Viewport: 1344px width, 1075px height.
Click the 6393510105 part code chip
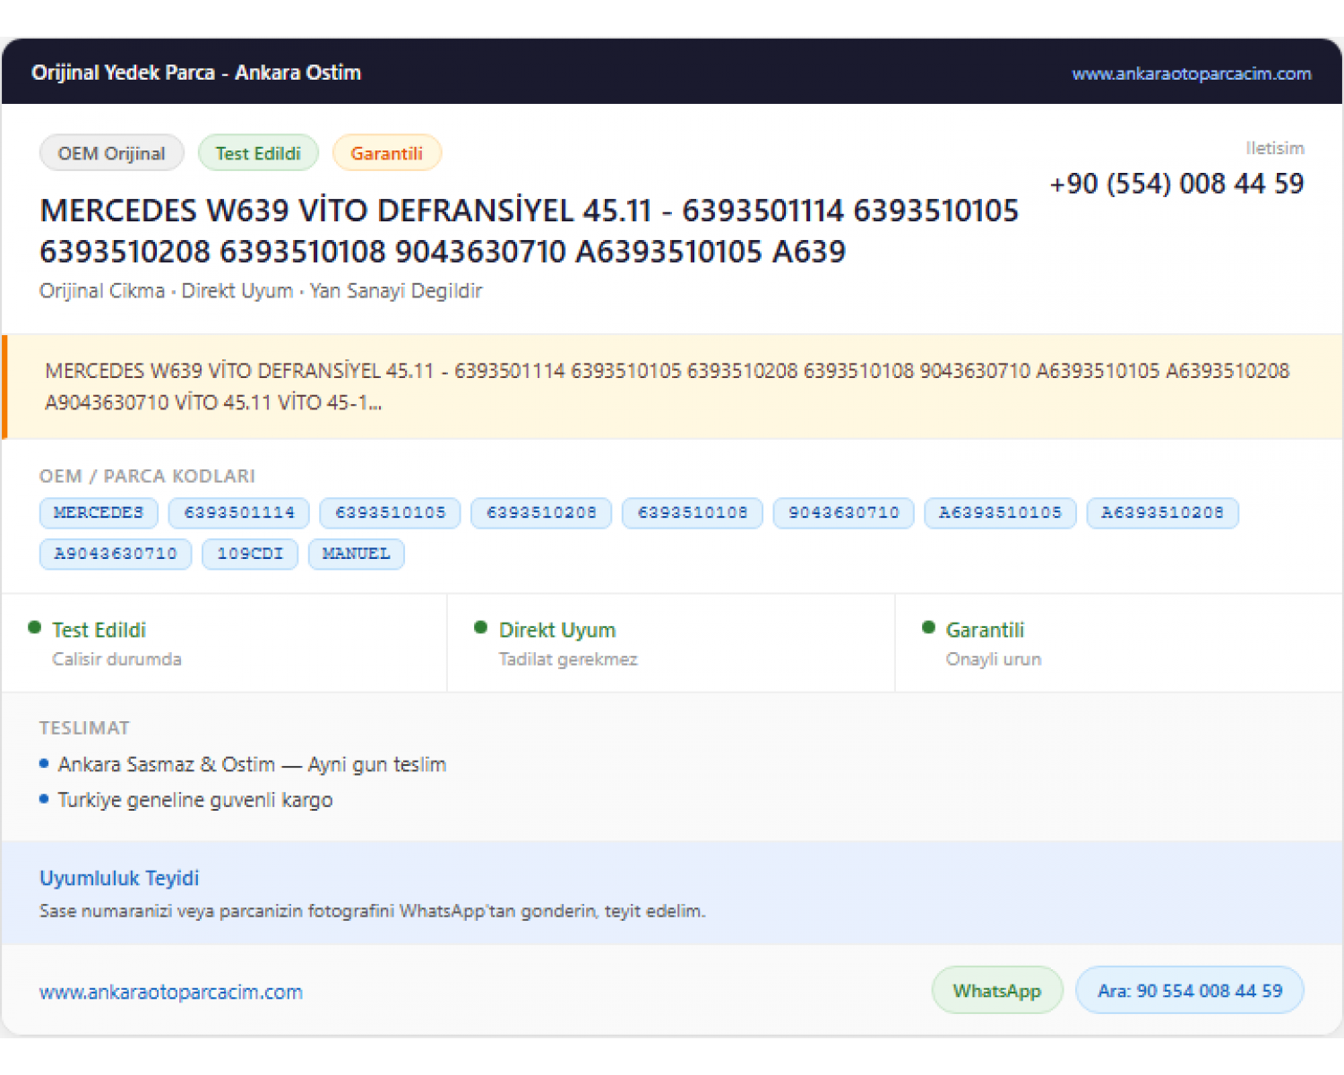pyautogui.click(x=390, y=513)
